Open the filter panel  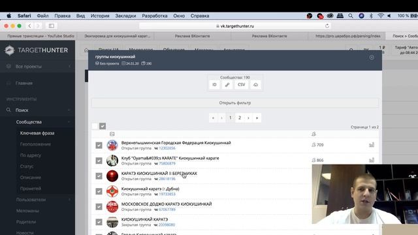point(235,103)
